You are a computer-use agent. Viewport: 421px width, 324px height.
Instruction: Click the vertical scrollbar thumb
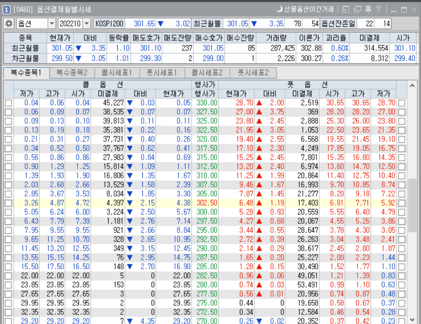412,205
